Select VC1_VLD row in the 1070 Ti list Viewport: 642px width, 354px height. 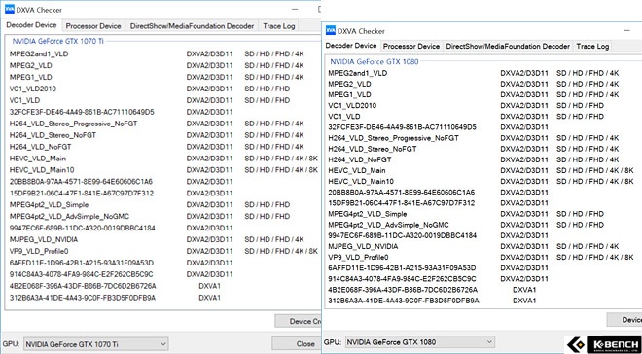[163, 100]
